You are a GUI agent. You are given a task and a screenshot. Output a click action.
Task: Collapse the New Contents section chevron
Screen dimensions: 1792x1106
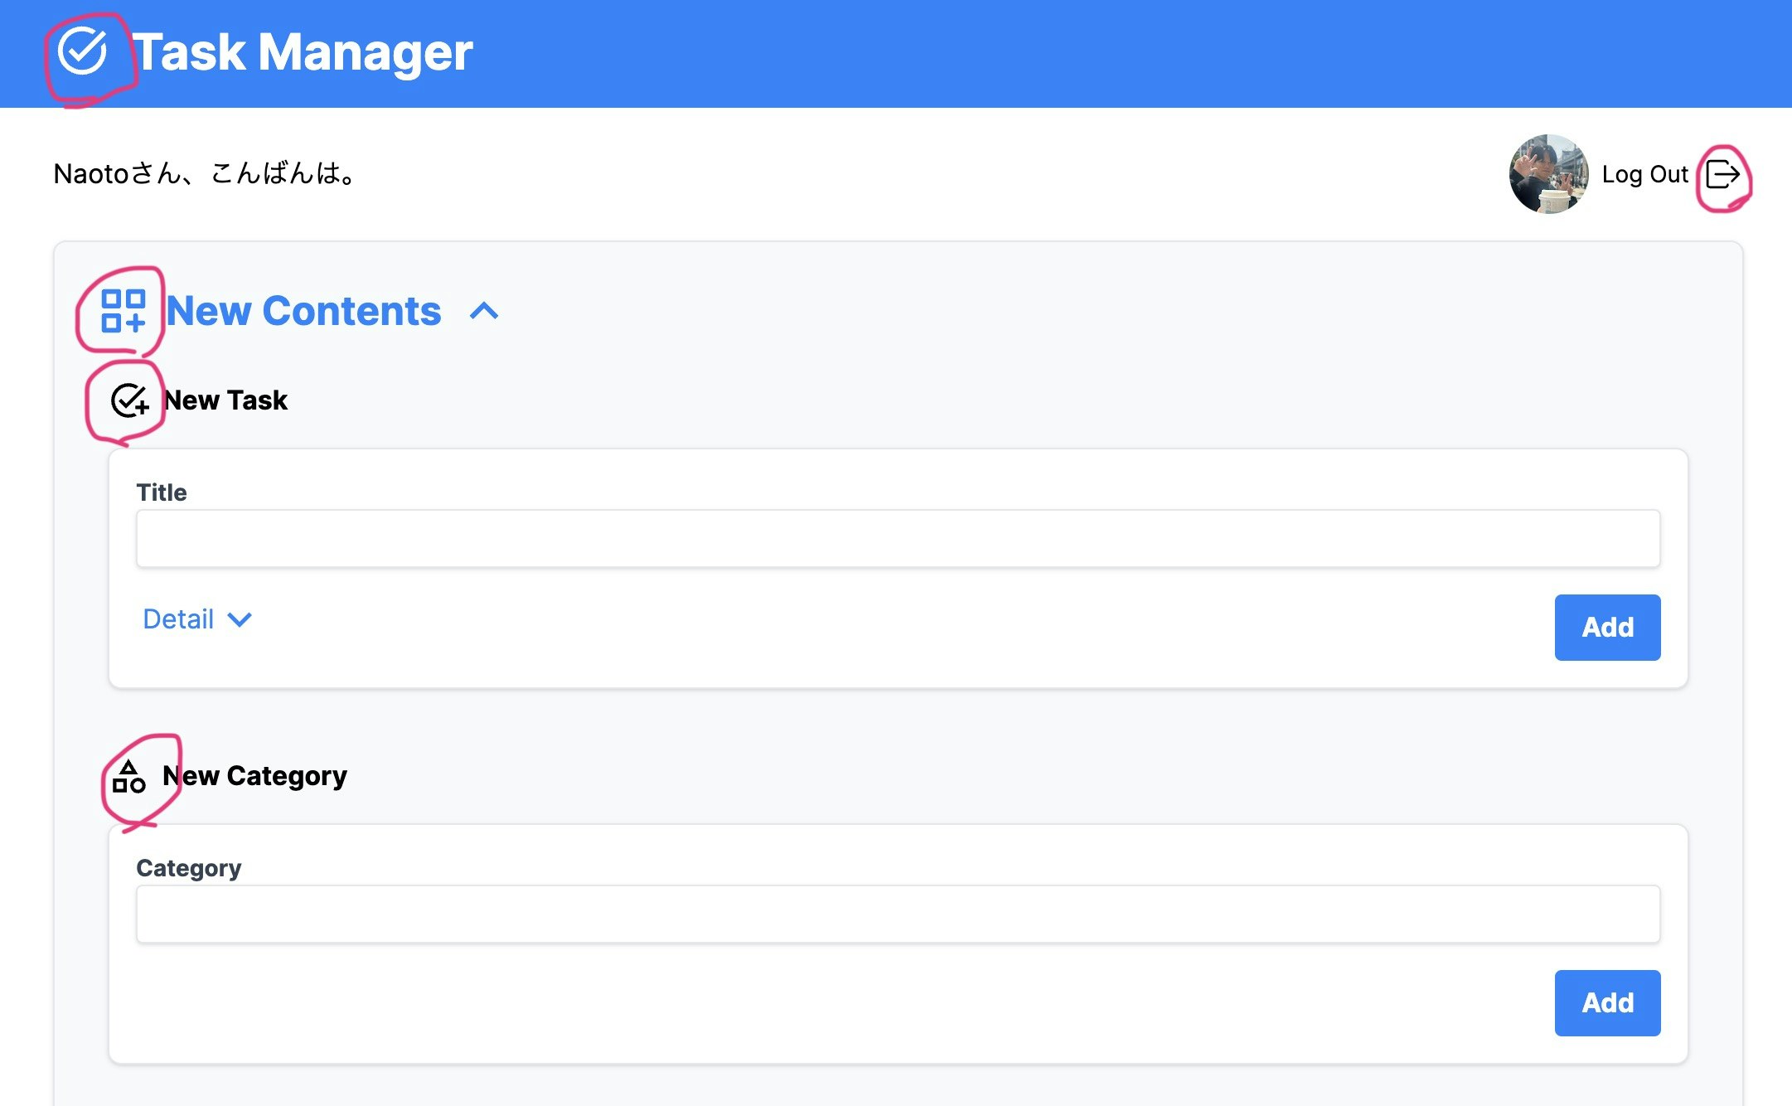484,312
